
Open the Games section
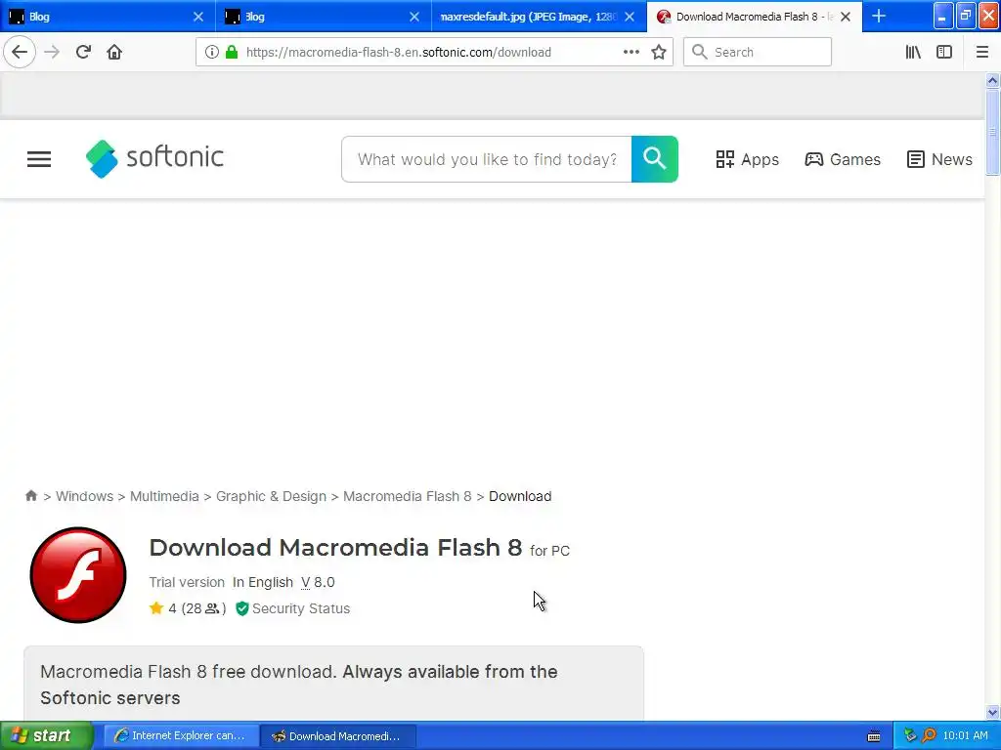842,159
